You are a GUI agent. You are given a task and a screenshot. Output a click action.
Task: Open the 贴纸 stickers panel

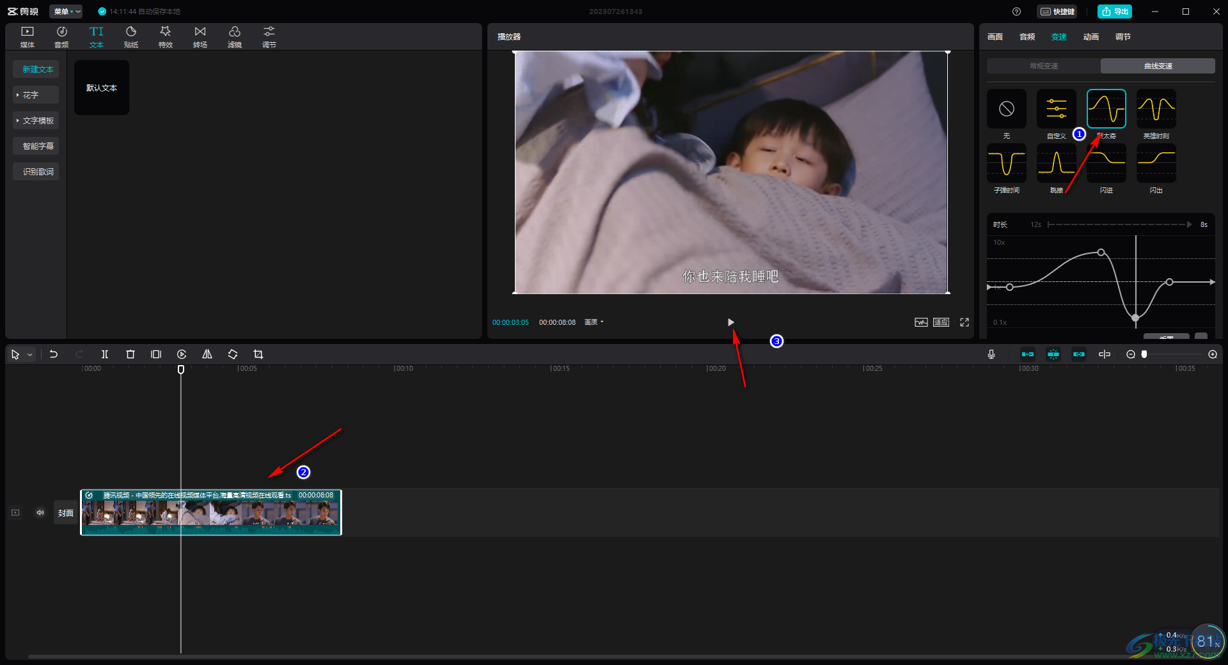coord(131,37)
